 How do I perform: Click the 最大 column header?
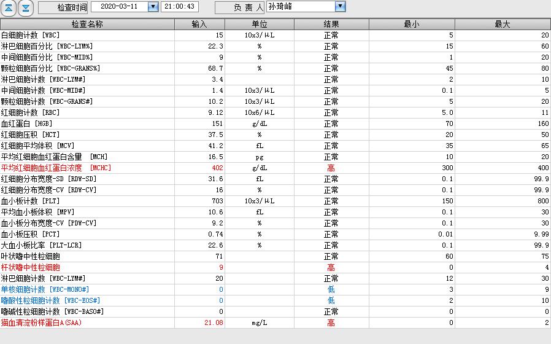[503, 24]
